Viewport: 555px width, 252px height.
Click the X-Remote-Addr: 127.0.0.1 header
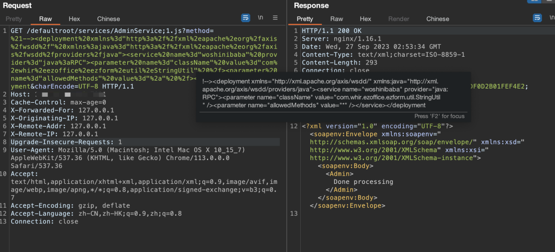click(59, 127)
